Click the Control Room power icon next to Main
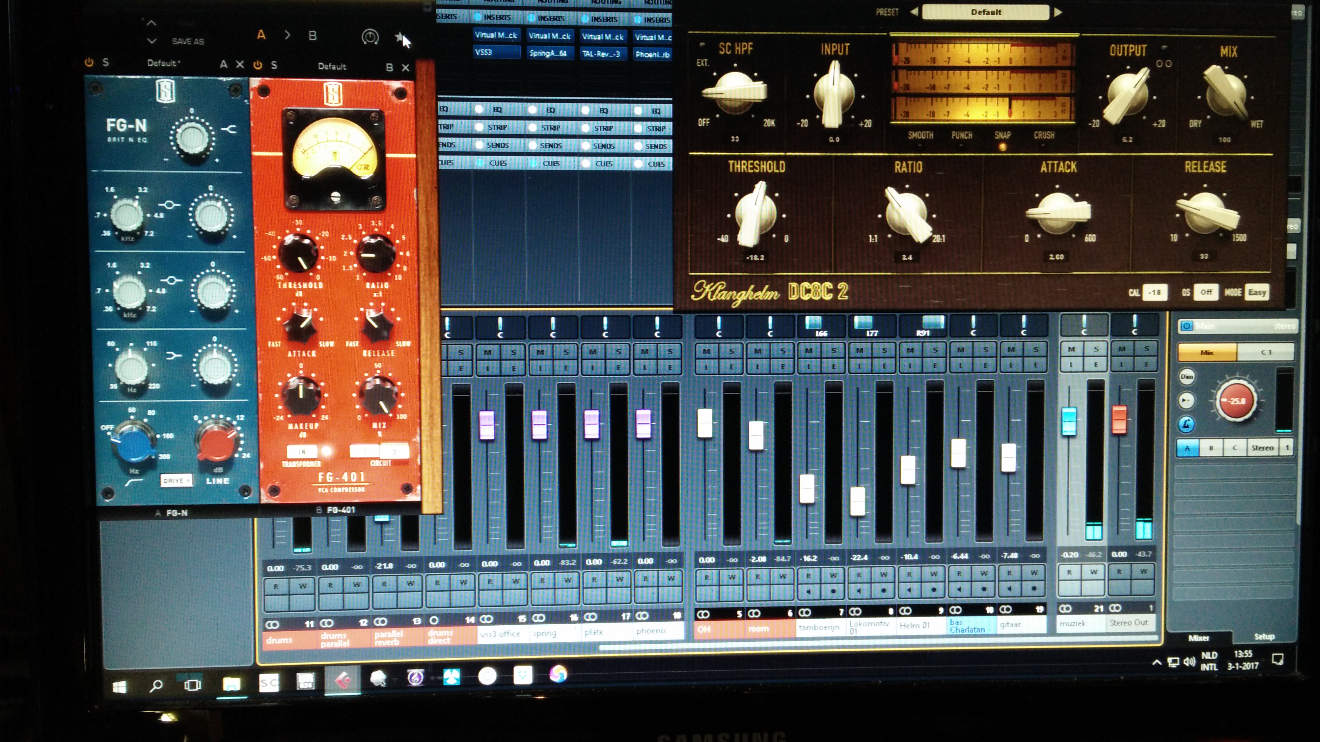1320x742 pixels. (1187, 326)
